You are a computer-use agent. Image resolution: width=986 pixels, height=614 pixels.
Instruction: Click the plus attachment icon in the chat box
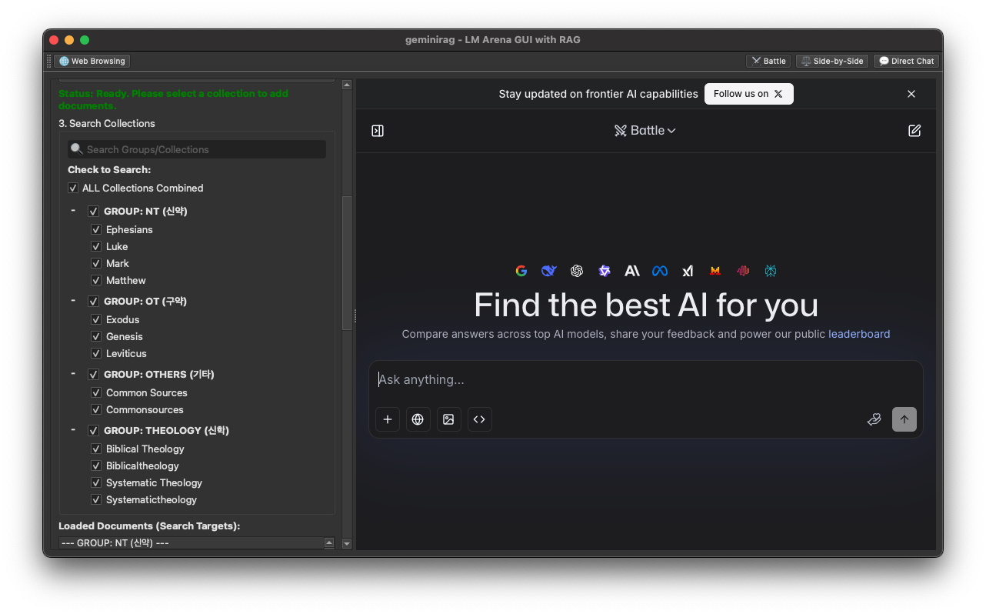(x=388, y=419)
